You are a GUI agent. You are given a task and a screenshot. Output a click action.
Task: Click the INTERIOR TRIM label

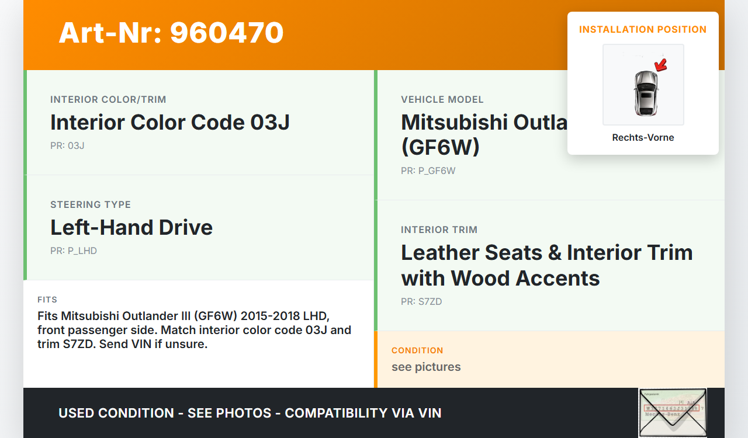439,230
